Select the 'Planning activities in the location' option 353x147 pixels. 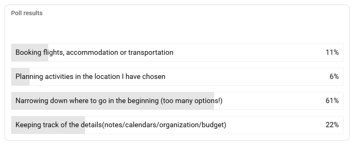(90, 77)
